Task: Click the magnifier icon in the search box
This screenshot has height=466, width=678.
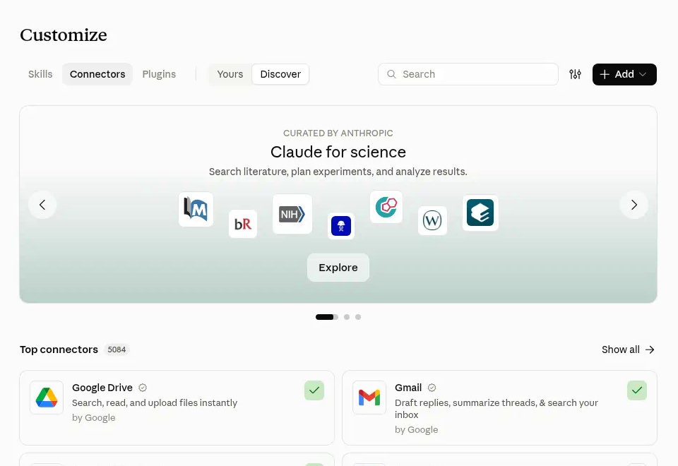Action: click(391, 74)
